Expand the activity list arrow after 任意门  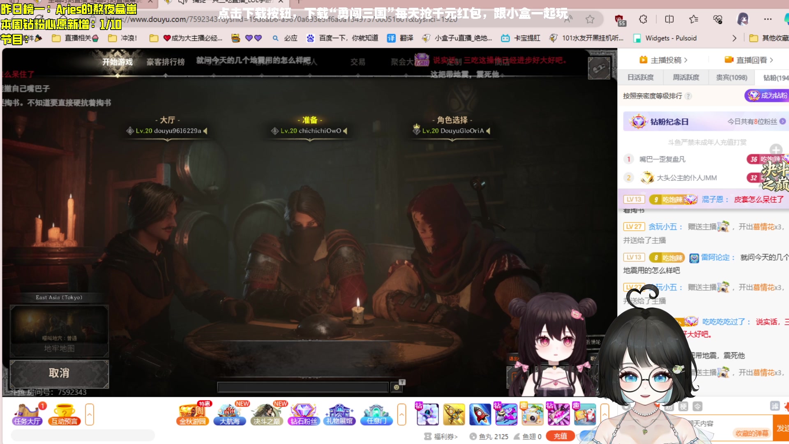(401, 414)
